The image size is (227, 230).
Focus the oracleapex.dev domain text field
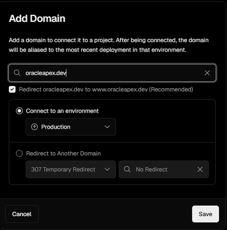112,73
